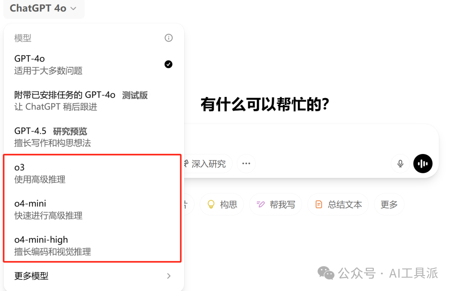Select the checked GPT-4o model option

(x=94, y=64)
